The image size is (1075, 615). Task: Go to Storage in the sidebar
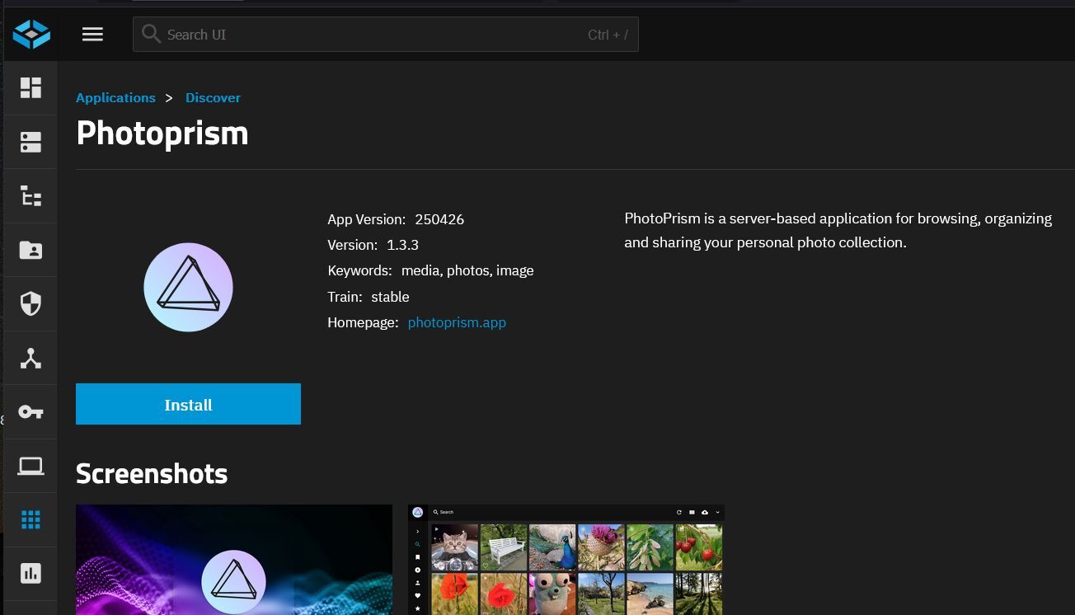pos(31,142)
